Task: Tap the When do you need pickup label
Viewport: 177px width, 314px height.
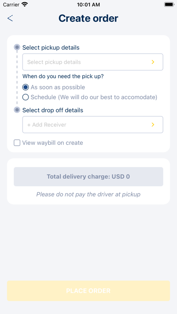Action: pos(63,76)
